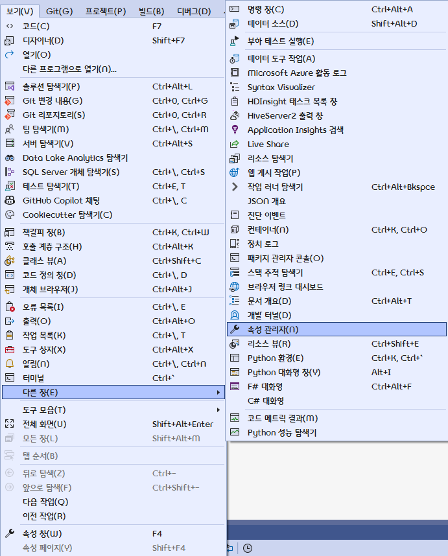This screenshot has width=448, height=556.
Task: Click the 명령 창 icon
Action: point(235,9)
